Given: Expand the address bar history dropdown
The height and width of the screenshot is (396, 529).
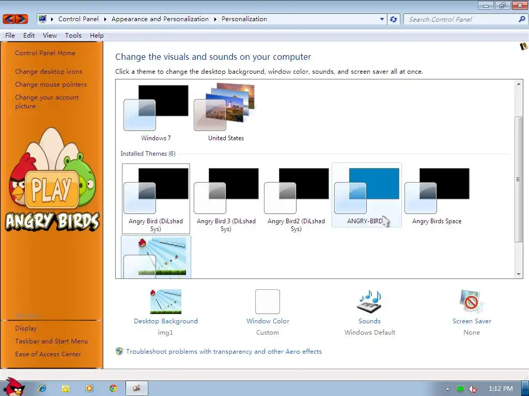Looking at the screenshot, I should (382, 19).
